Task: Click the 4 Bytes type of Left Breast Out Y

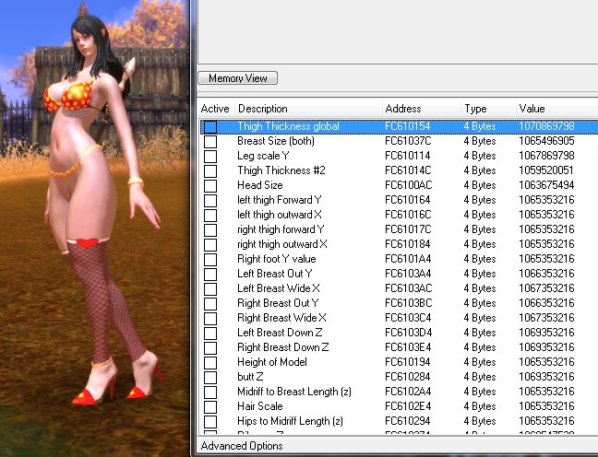Action: click(x=480, y=274)
